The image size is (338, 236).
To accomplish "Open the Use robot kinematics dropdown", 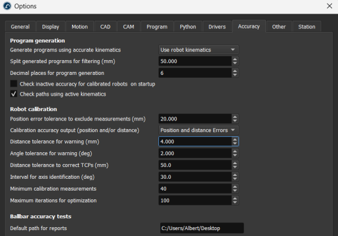I will [x=199, y=50].
